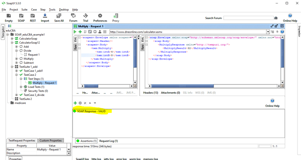Click into the Search Forum input field

pyautogui.click(x=248, y=18)
